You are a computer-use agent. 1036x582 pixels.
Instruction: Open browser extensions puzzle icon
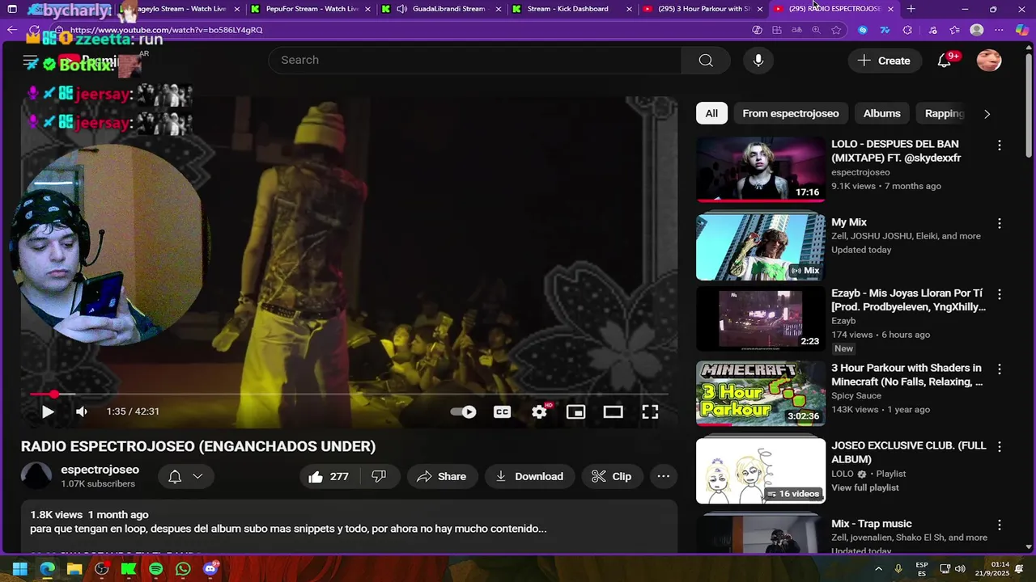[x=907, y=30]
